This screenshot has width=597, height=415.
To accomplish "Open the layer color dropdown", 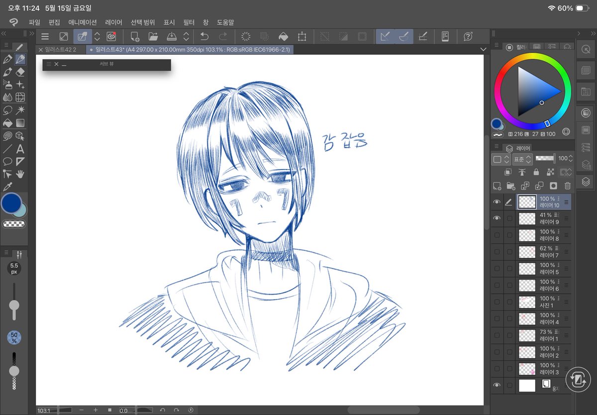I will 500,159.
